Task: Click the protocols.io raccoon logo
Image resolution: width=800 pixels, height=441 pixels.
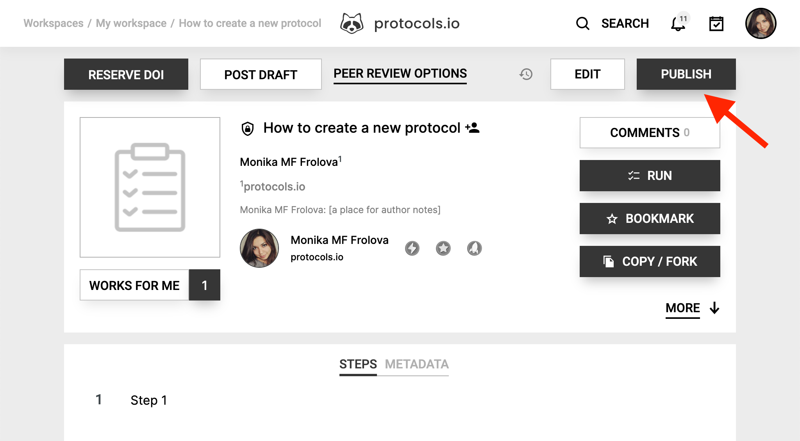Action: click(352, 23)
